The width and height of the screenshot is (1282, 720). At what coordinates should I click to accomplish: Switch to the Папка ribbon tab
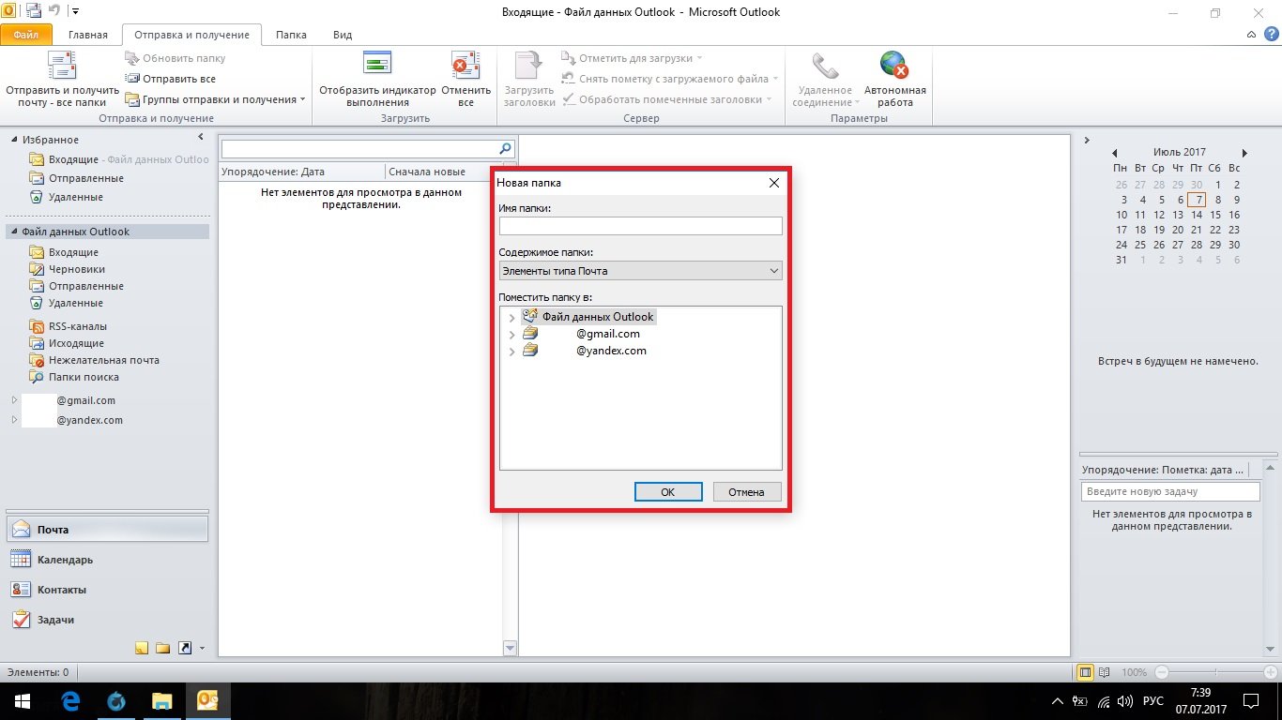click(291, 35)
